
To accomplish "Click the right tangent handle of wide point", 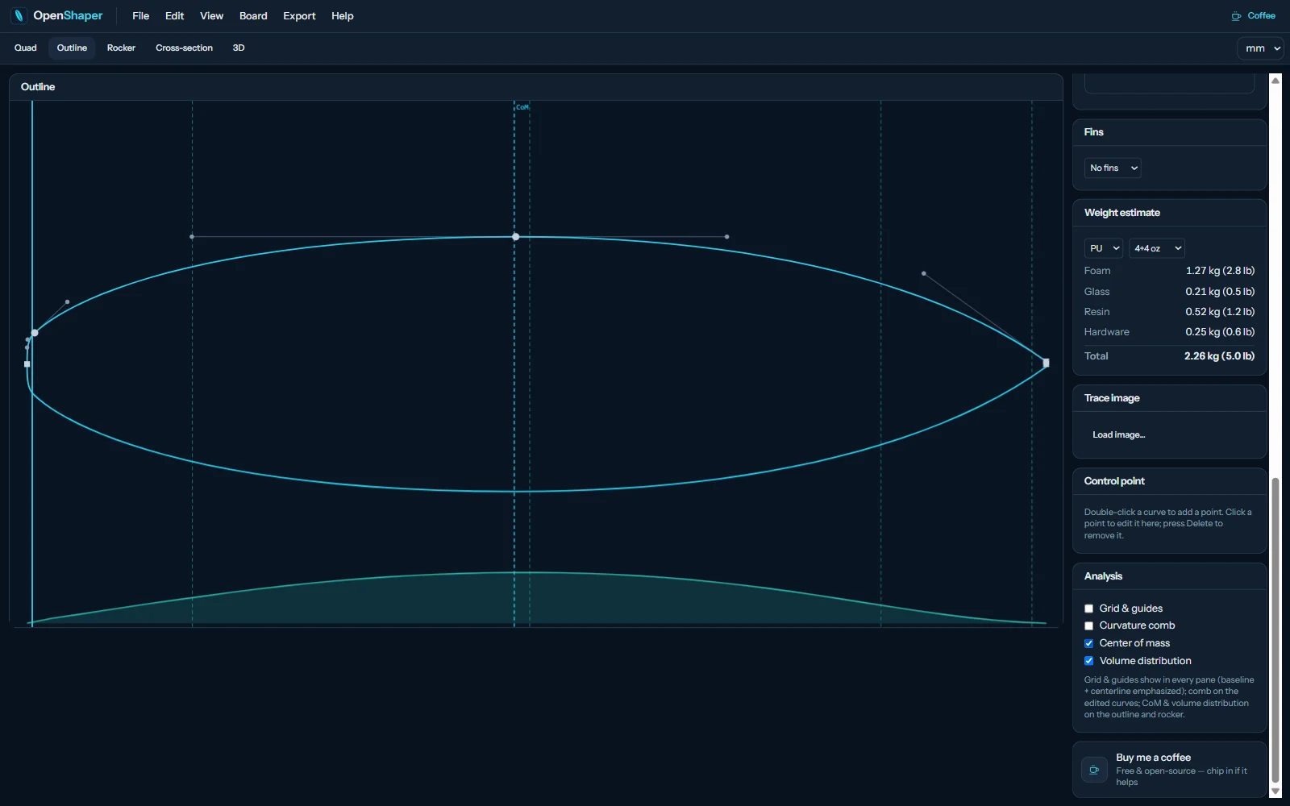I will click(x=726, y=237).
